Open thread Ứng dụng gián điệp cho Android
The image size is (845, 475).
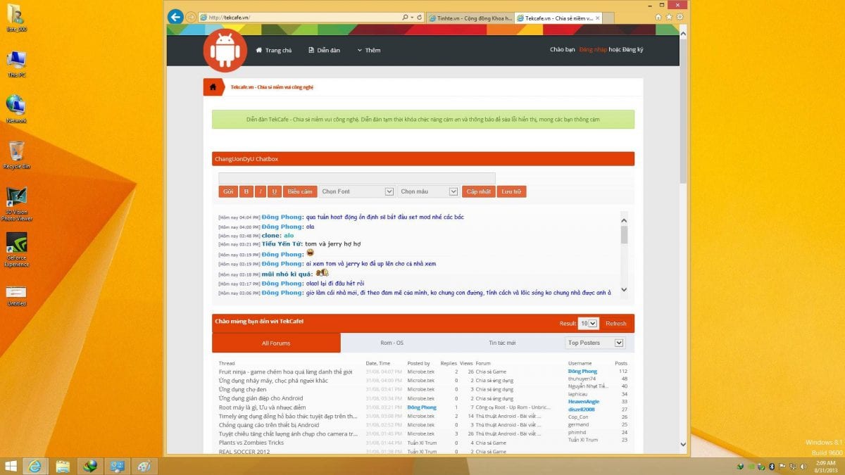click(x=261, y=398)
